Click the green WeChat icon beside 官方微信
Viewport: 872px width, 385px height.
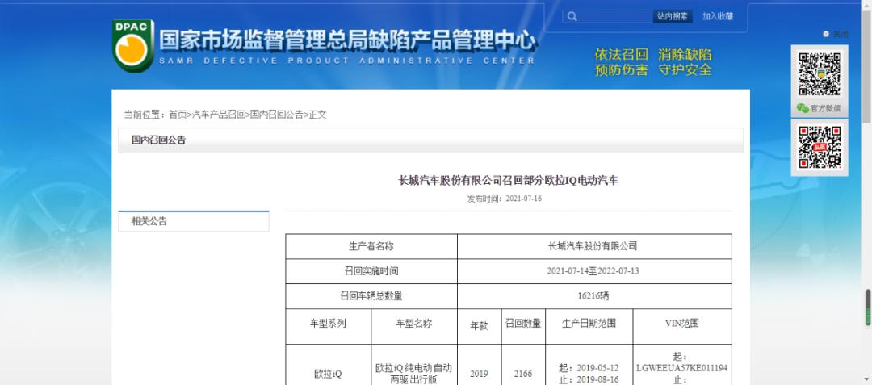point(802,108)
